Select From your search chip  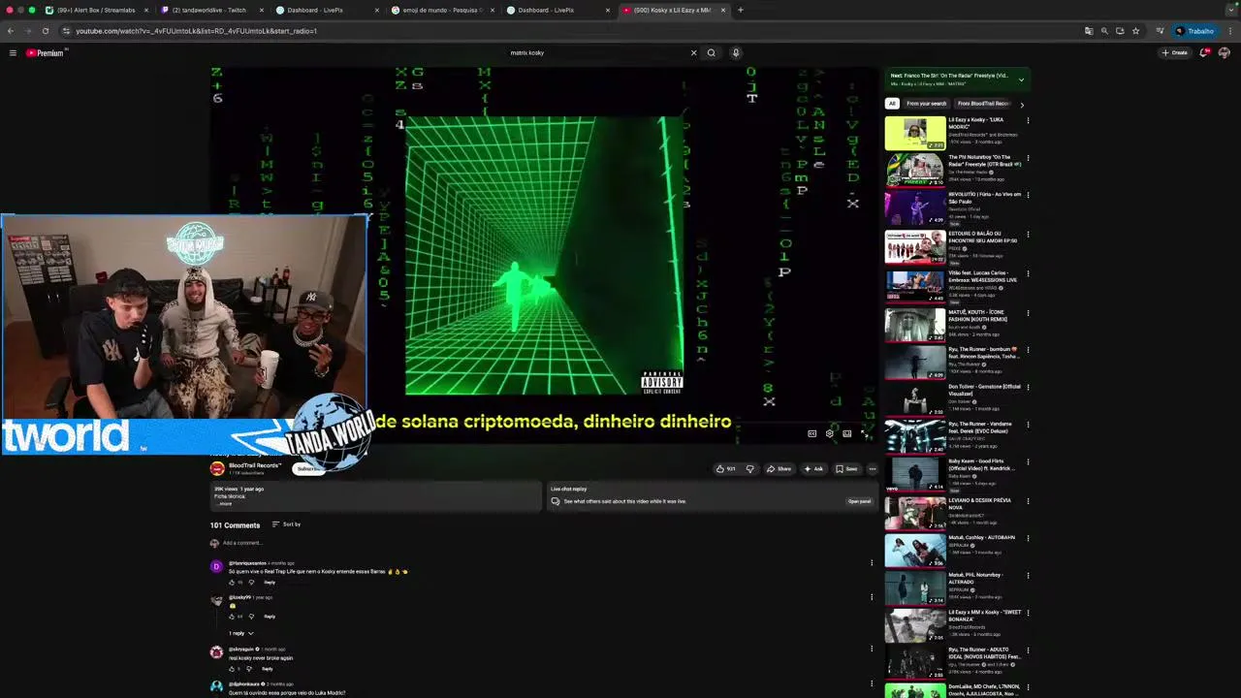pos(926,104)
